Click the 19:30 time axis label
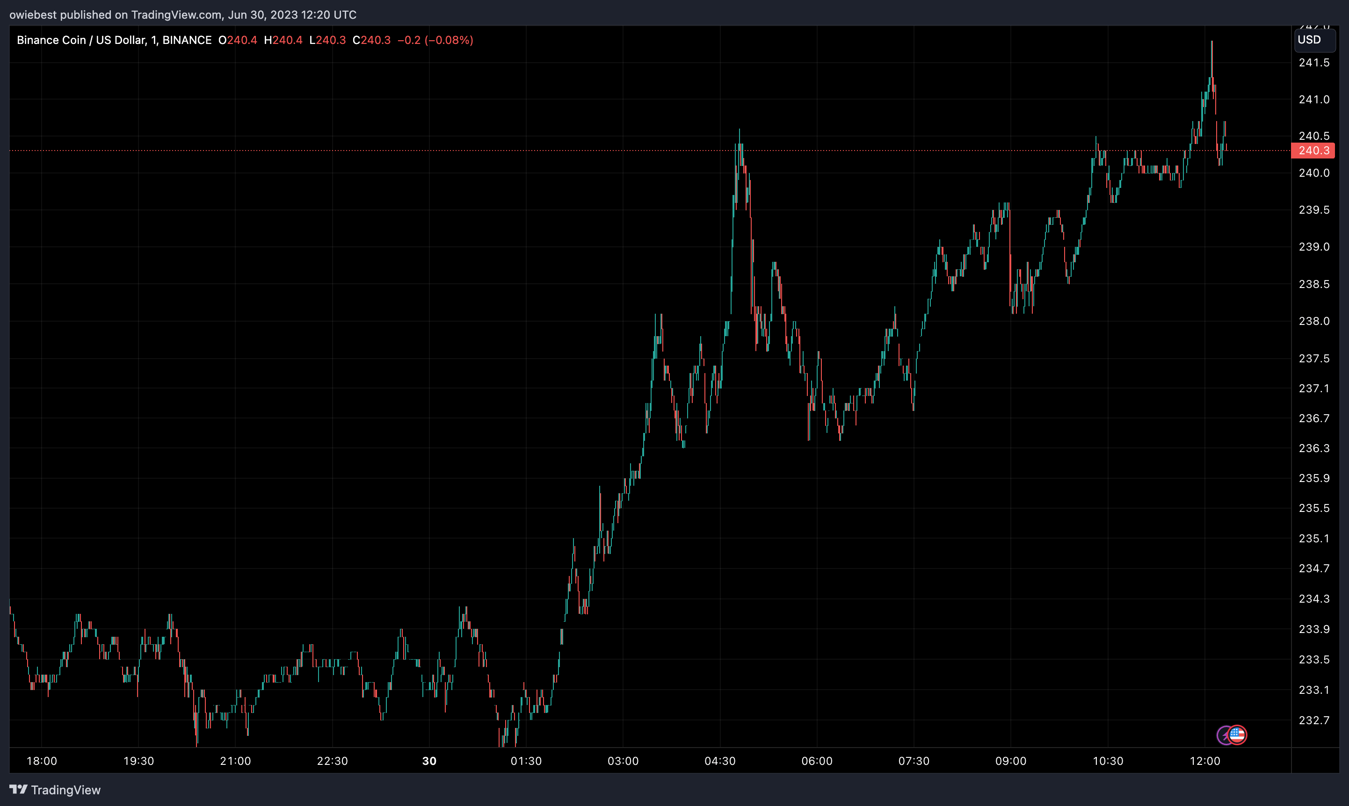Image resolution: width=1349 pixels, height=806 pixels. pyautogui.click(x=138, y=761)
